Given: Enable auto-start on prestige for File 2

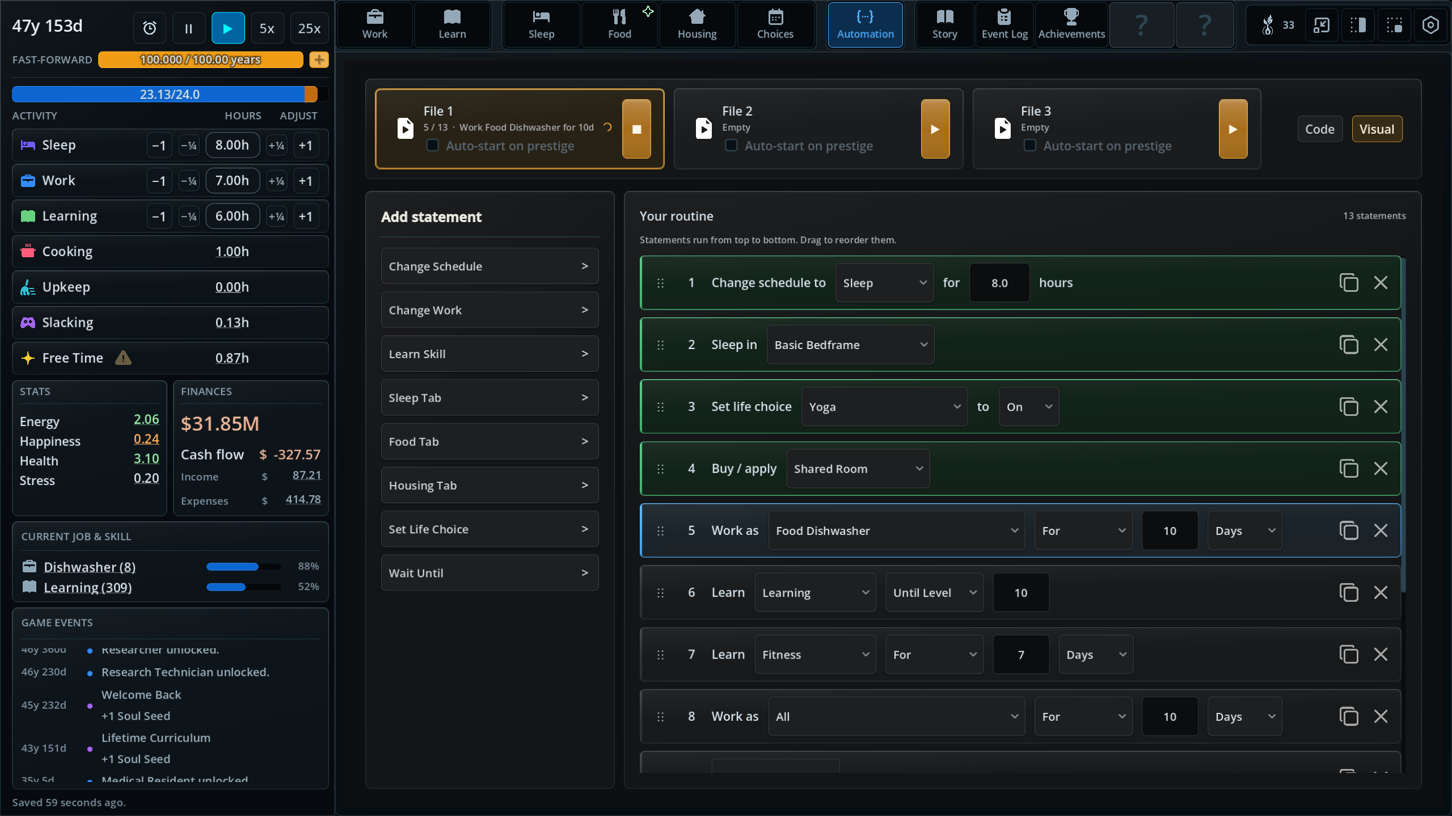Looking at the screenshot, I should click(731, 146).
